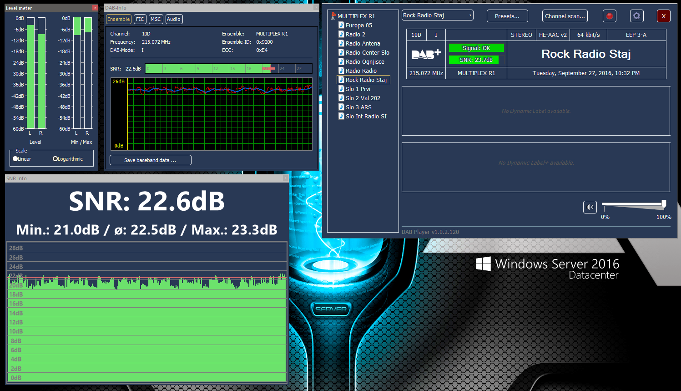This screenshot has height=391, width=681.
Task: Click the MULTIPLEX R1 tree root
Action: click(356, 16)
